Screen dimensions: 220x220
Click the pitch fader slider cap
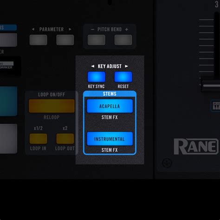(x=211, y=85)
